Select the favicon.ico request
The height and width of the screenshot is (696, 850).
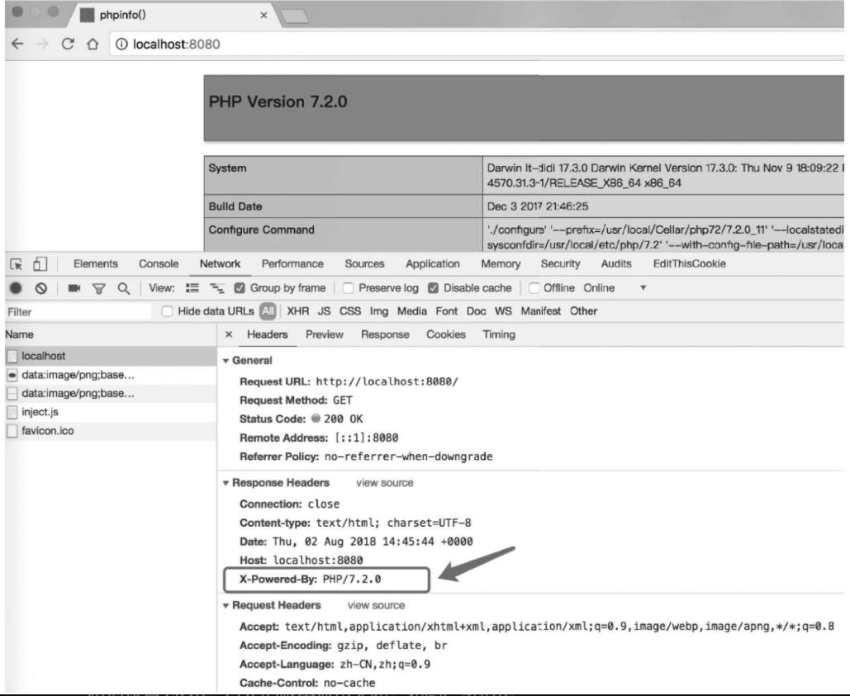tap(111, 431)
